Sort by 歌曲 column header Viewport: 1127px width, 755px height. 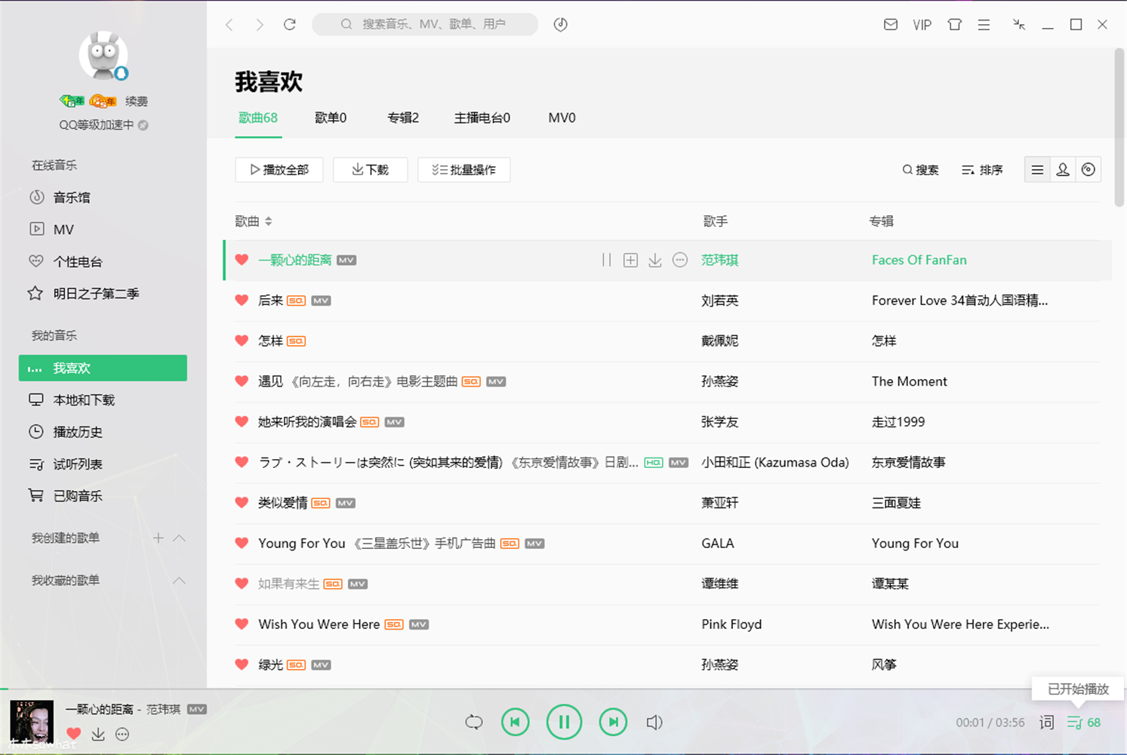[x=254, y=221]
